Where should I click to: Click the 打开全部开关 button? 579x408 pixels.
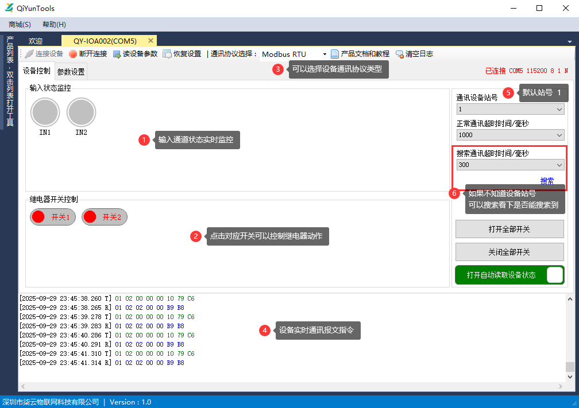(x=509, y=229)
